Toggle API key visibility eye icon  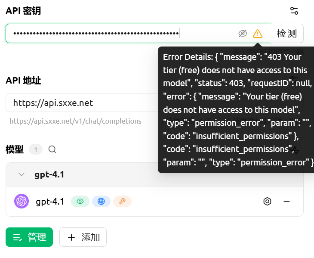(243, 34)
